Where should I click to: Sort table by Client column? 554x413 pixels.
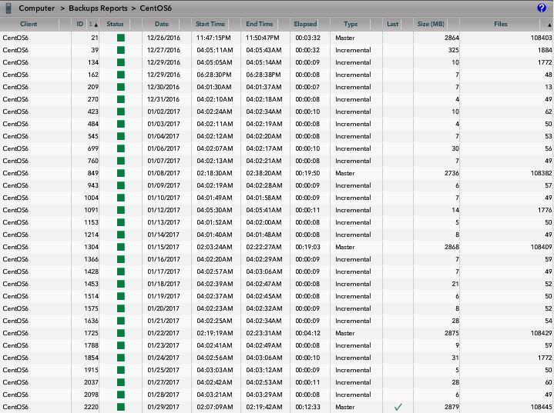[x=29, y=24]
